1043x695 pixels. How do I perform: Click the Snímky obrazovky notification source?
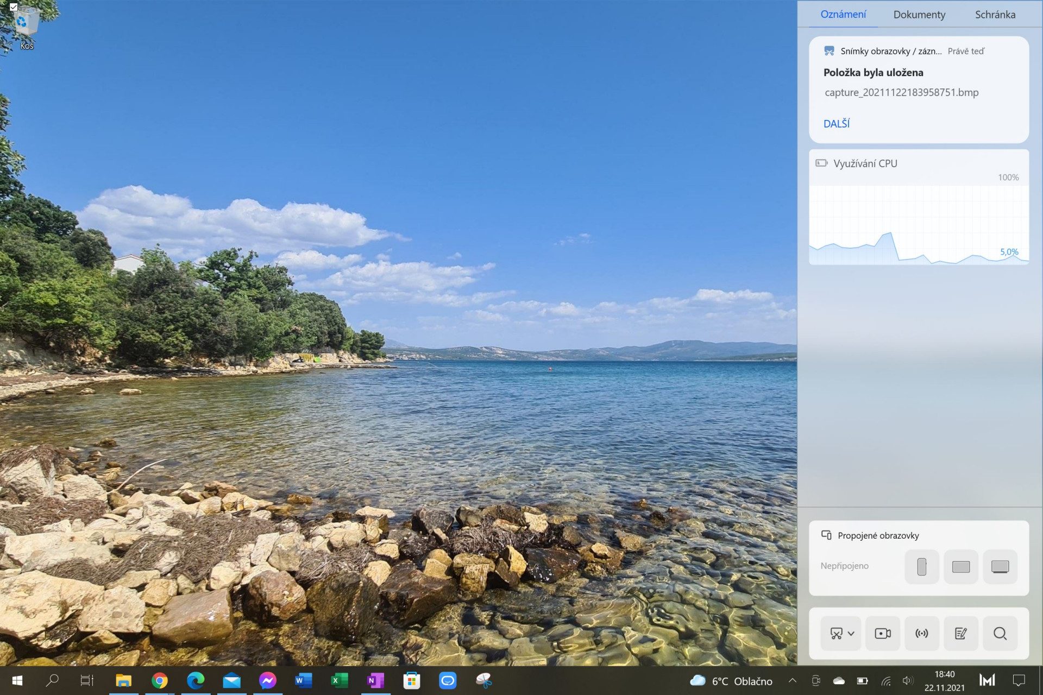pyautogui.click(x=891, y=51)
